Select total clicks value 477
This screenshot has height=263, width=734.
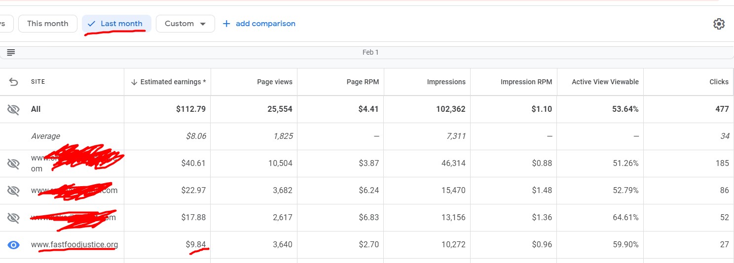pyautogui.click(x=722, y=109)
